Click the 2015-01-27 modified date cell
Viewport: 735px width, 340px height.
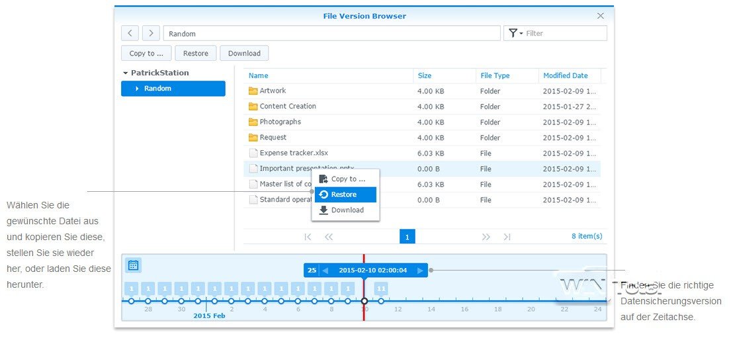[570, 106]
